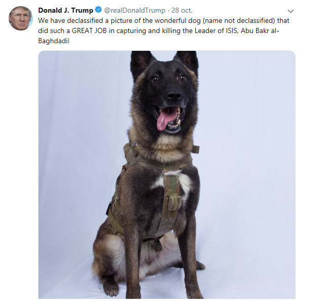Click the dog's face in the photo
The height and width of the screenshot is (306, 320).
coord(166,90)
